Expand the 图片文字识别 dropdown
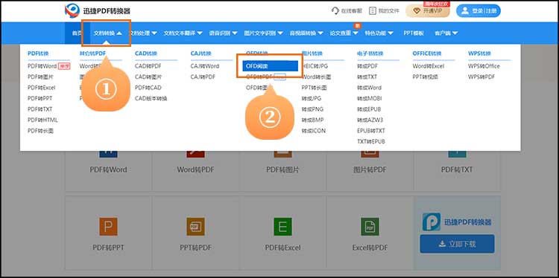559x278 pixels. click(263, 33)
